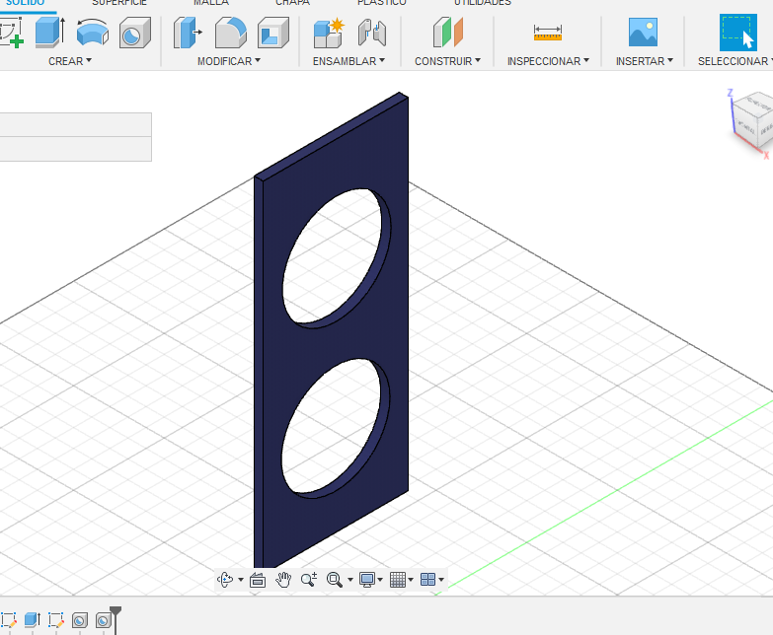
Task: Open the CONSTRUIR dropdown menu
Action: 447,61
